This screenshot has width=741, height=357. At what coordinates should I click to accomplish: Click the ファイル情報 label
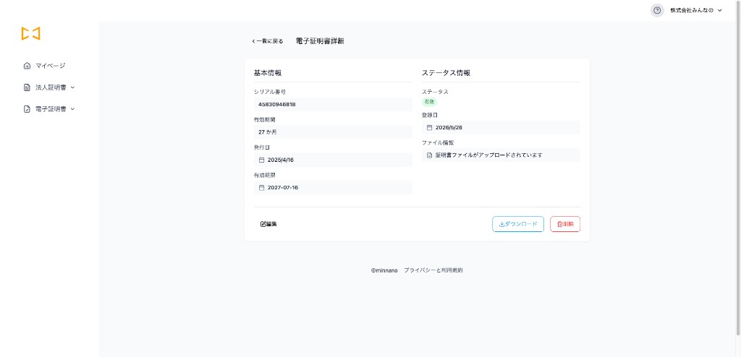click(x=438, y=142)
